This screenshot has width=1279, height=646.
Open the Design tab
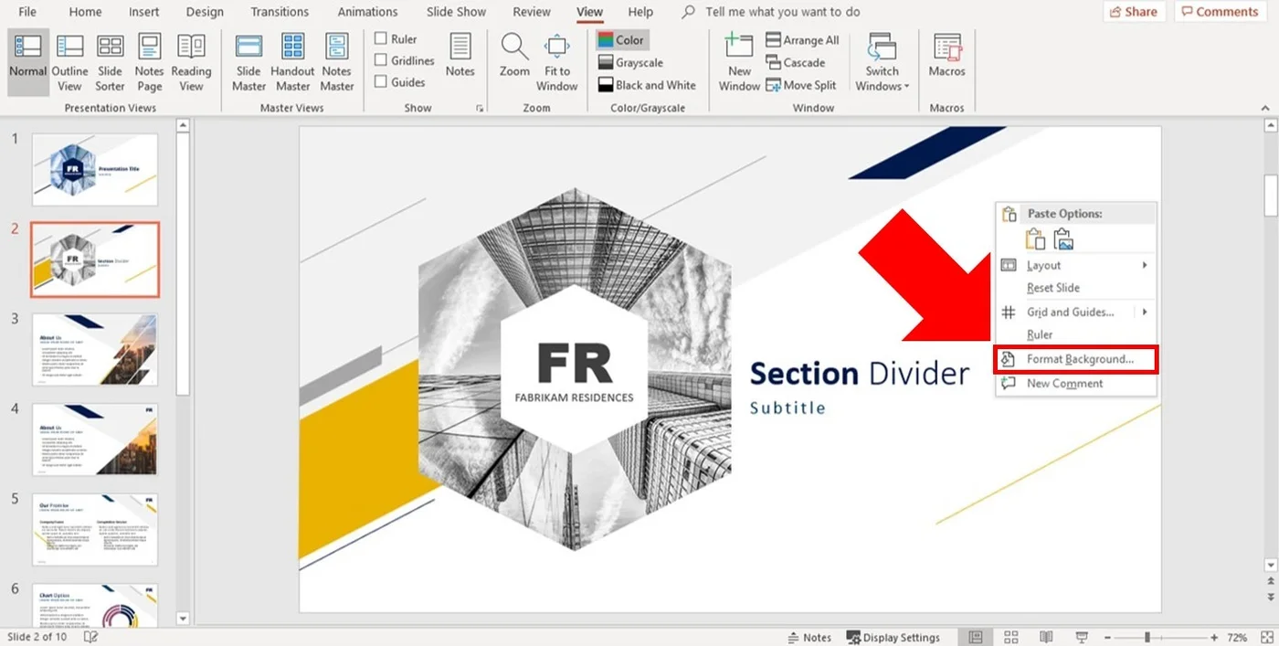coord(205,12)
